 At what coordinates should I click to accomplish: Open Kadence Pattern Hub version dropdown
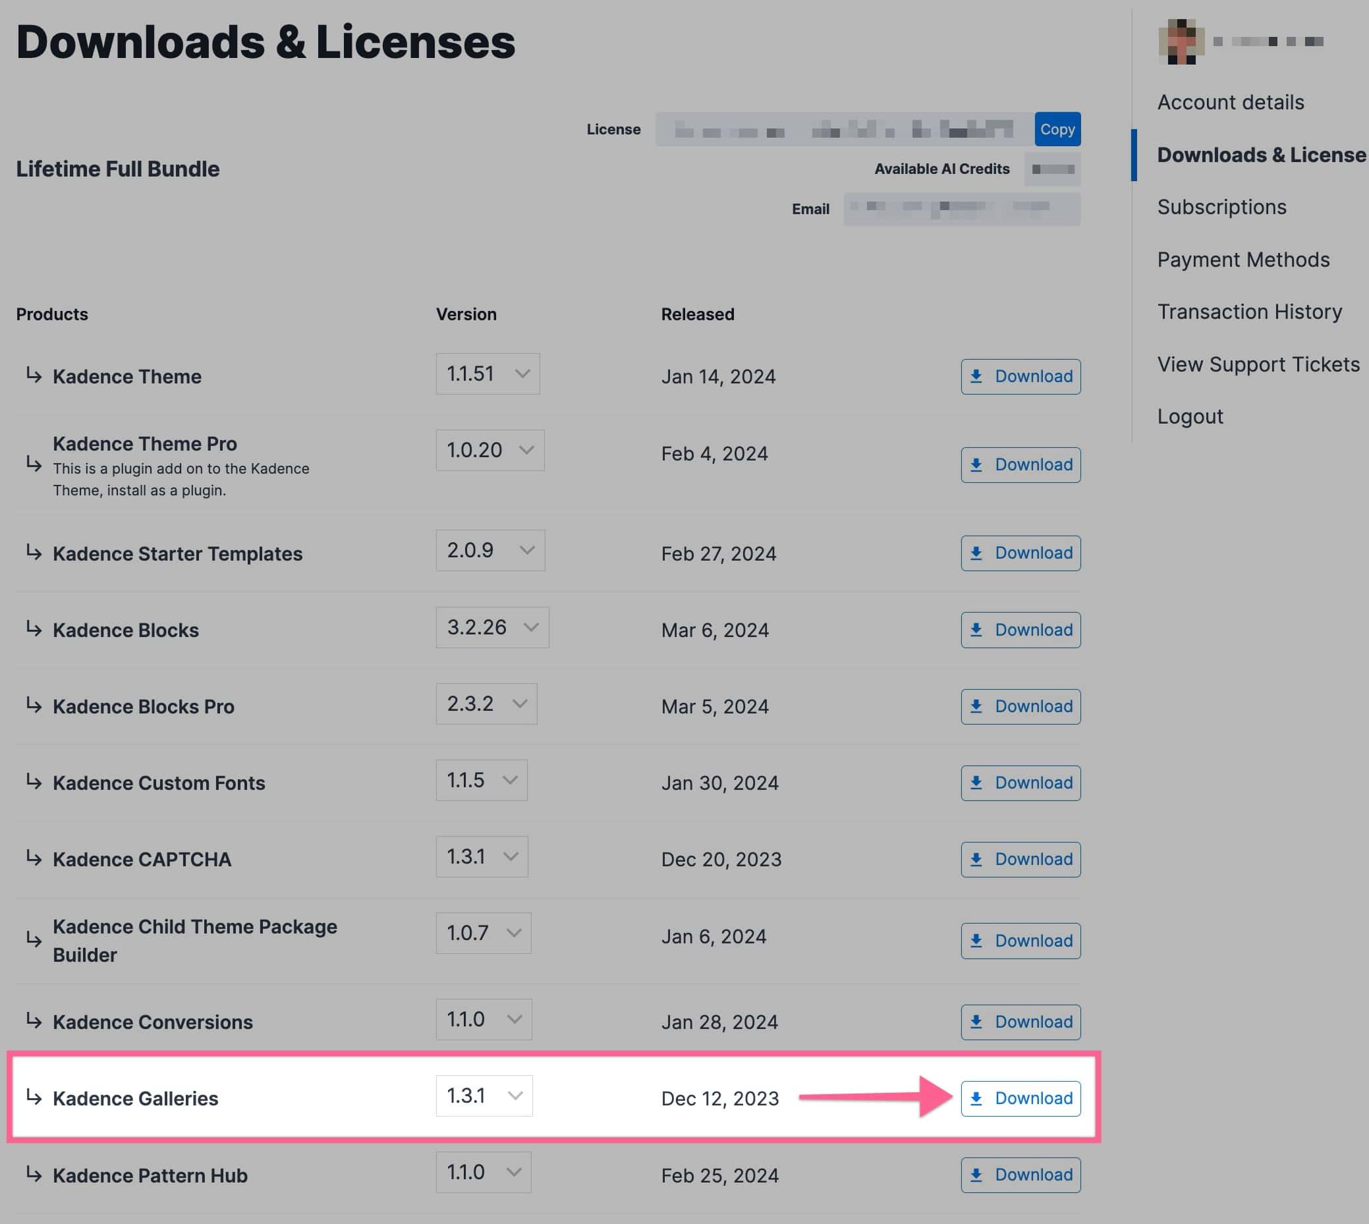[484, 1172]
